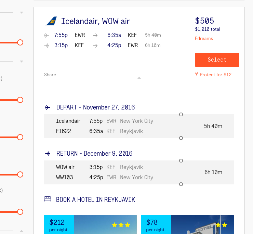
Task: Click the Icelandair FI622 departure flight row
Action: 113,126
